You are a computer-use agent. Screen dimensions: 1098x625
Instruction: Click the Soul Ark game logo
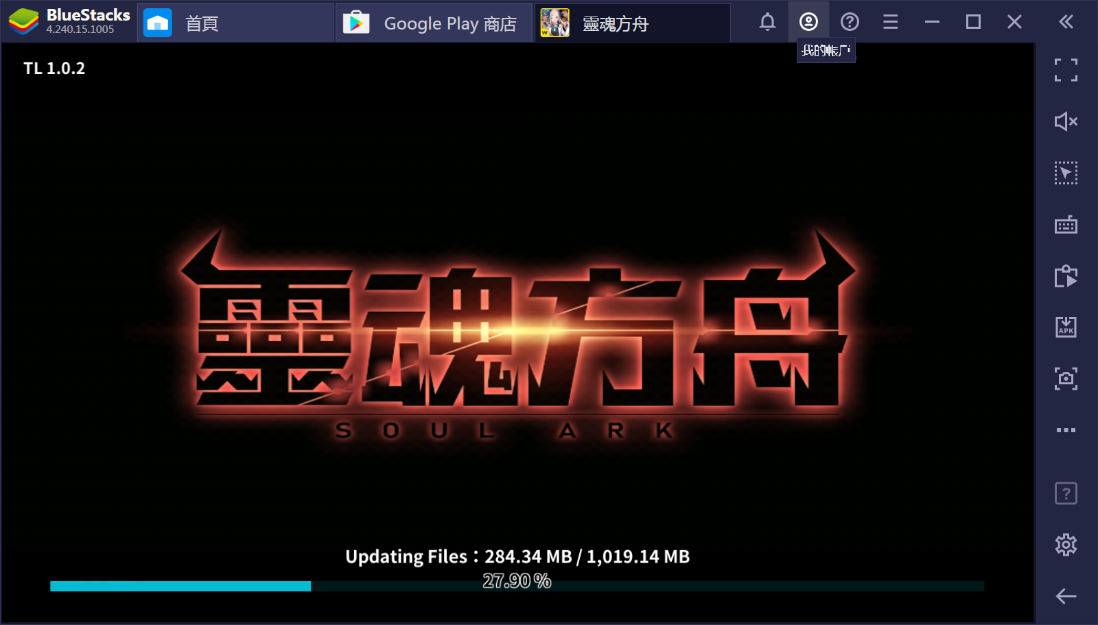click(x=517, y=336)
